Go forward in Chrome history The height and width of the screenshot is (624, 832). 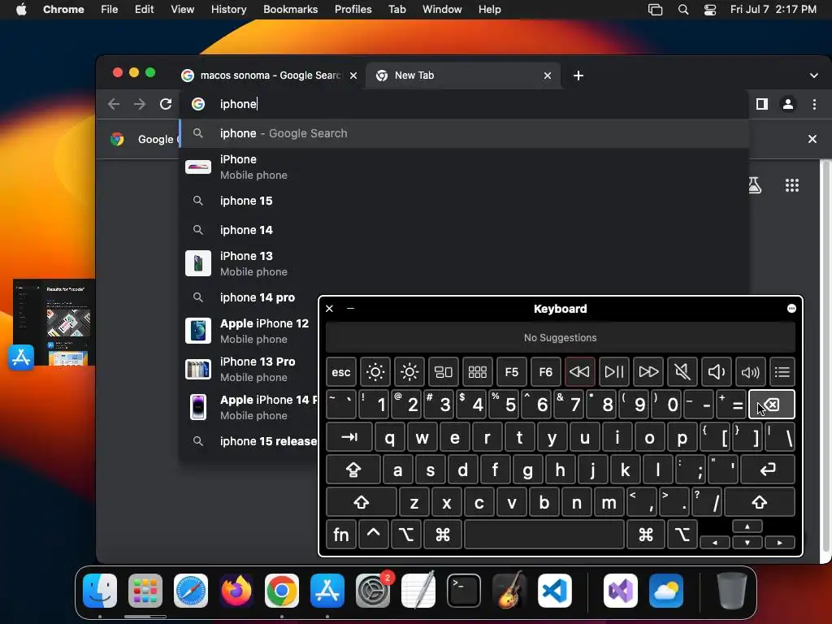coord(140,104)
